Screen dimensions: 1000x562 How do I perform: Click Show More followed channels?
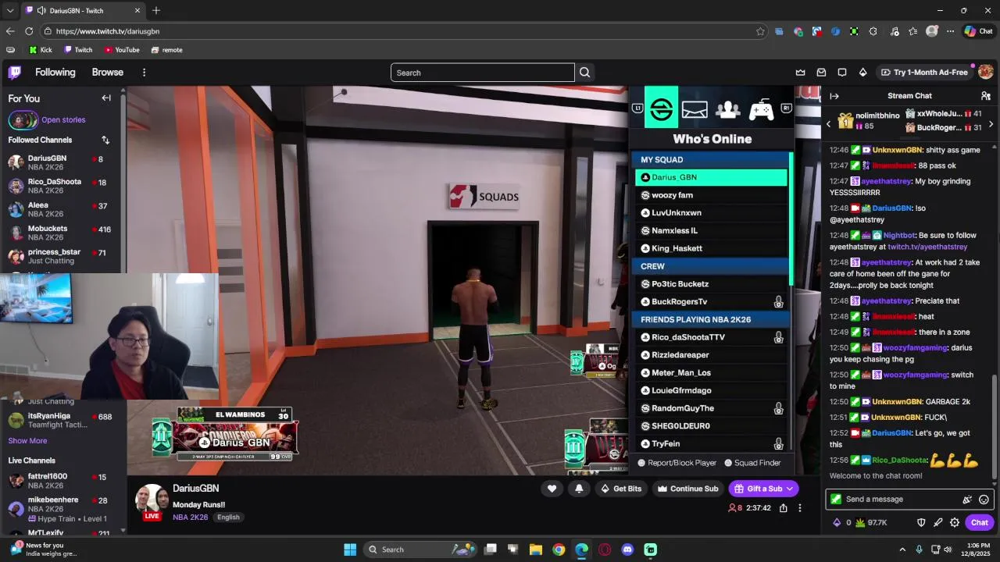coord(27,441)
